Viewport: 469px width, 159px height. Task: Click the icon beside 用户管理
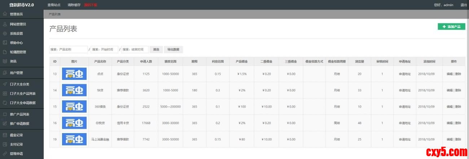5,73
